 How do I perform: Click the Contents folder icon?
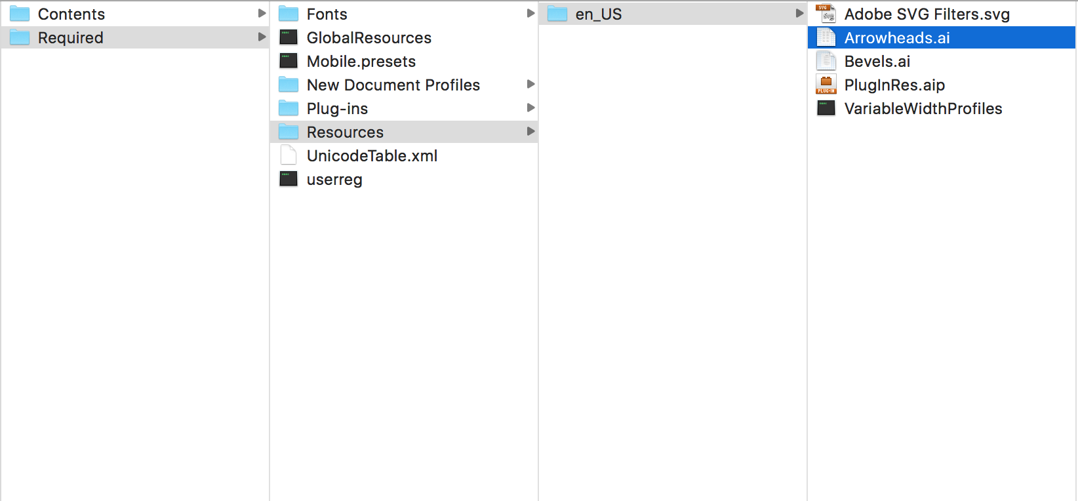tap(20, 14)
